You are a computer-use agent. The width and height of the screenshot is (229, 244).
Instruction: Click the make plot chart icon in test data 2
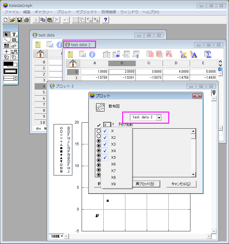pos(82,54)
